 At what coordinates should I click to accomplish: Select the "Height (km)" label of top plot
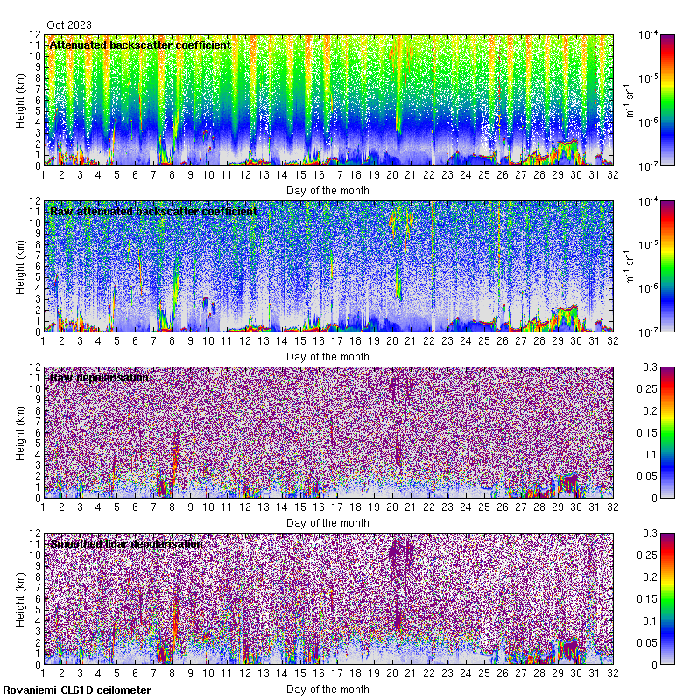coord(19,100)
